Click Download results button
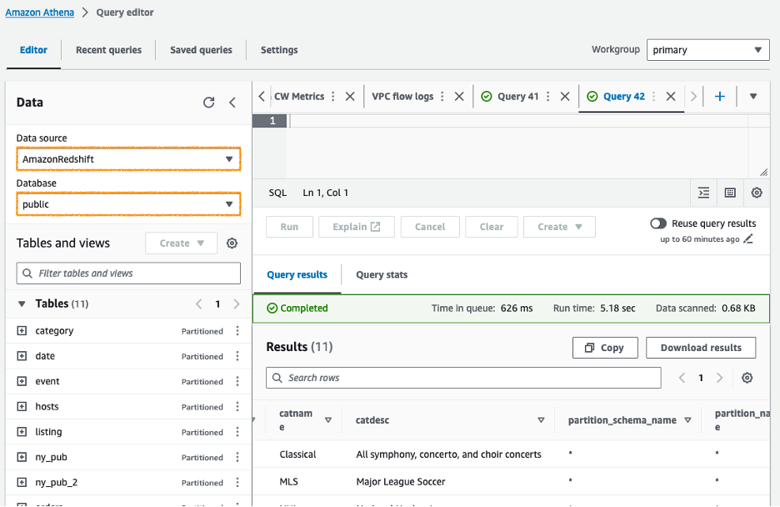 pos(701,348)
